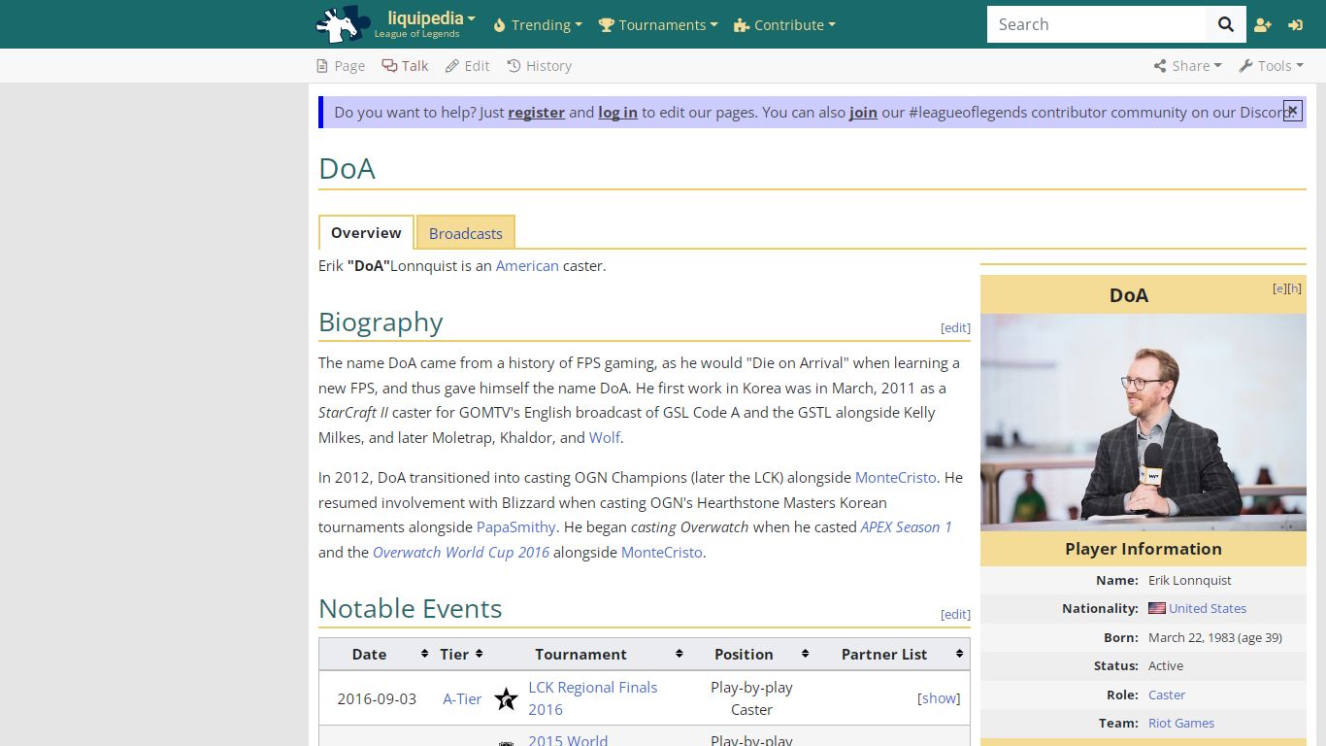
Task: Open the PapaSmithy link
Action: click(515, 527)
